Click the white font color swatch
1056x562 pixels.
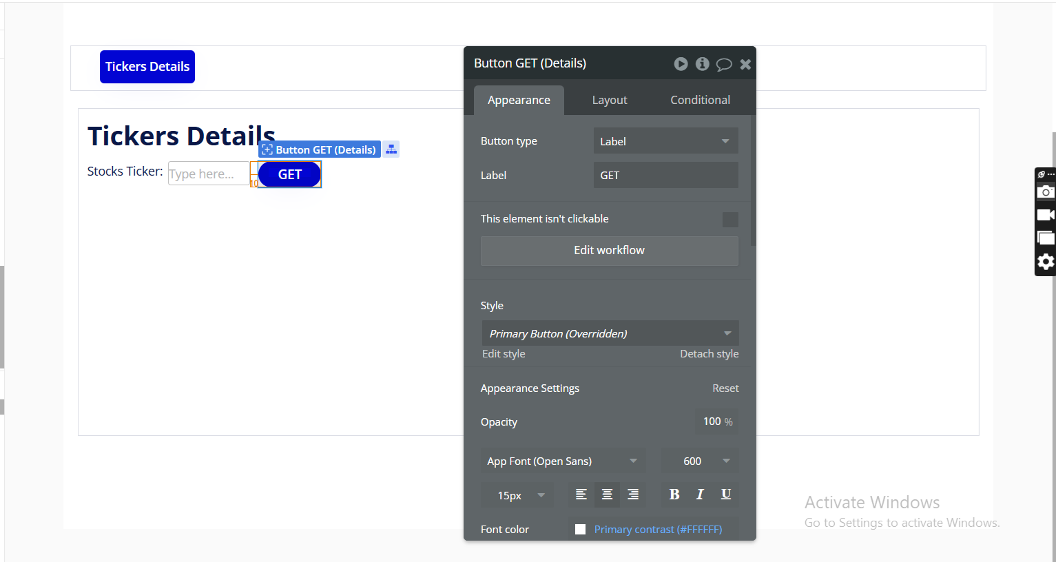coord(580,530)
